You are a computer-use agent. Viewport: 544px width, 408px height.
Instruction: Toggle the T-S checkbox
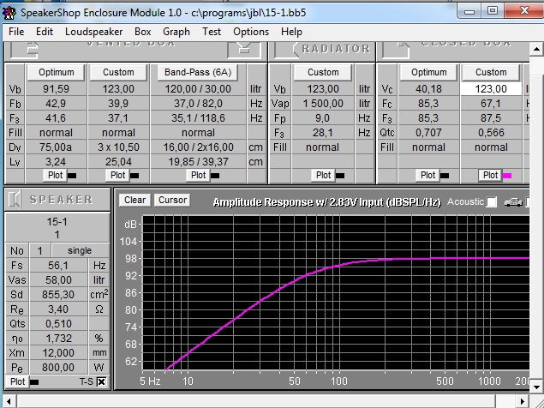click(x=101, y=382)
